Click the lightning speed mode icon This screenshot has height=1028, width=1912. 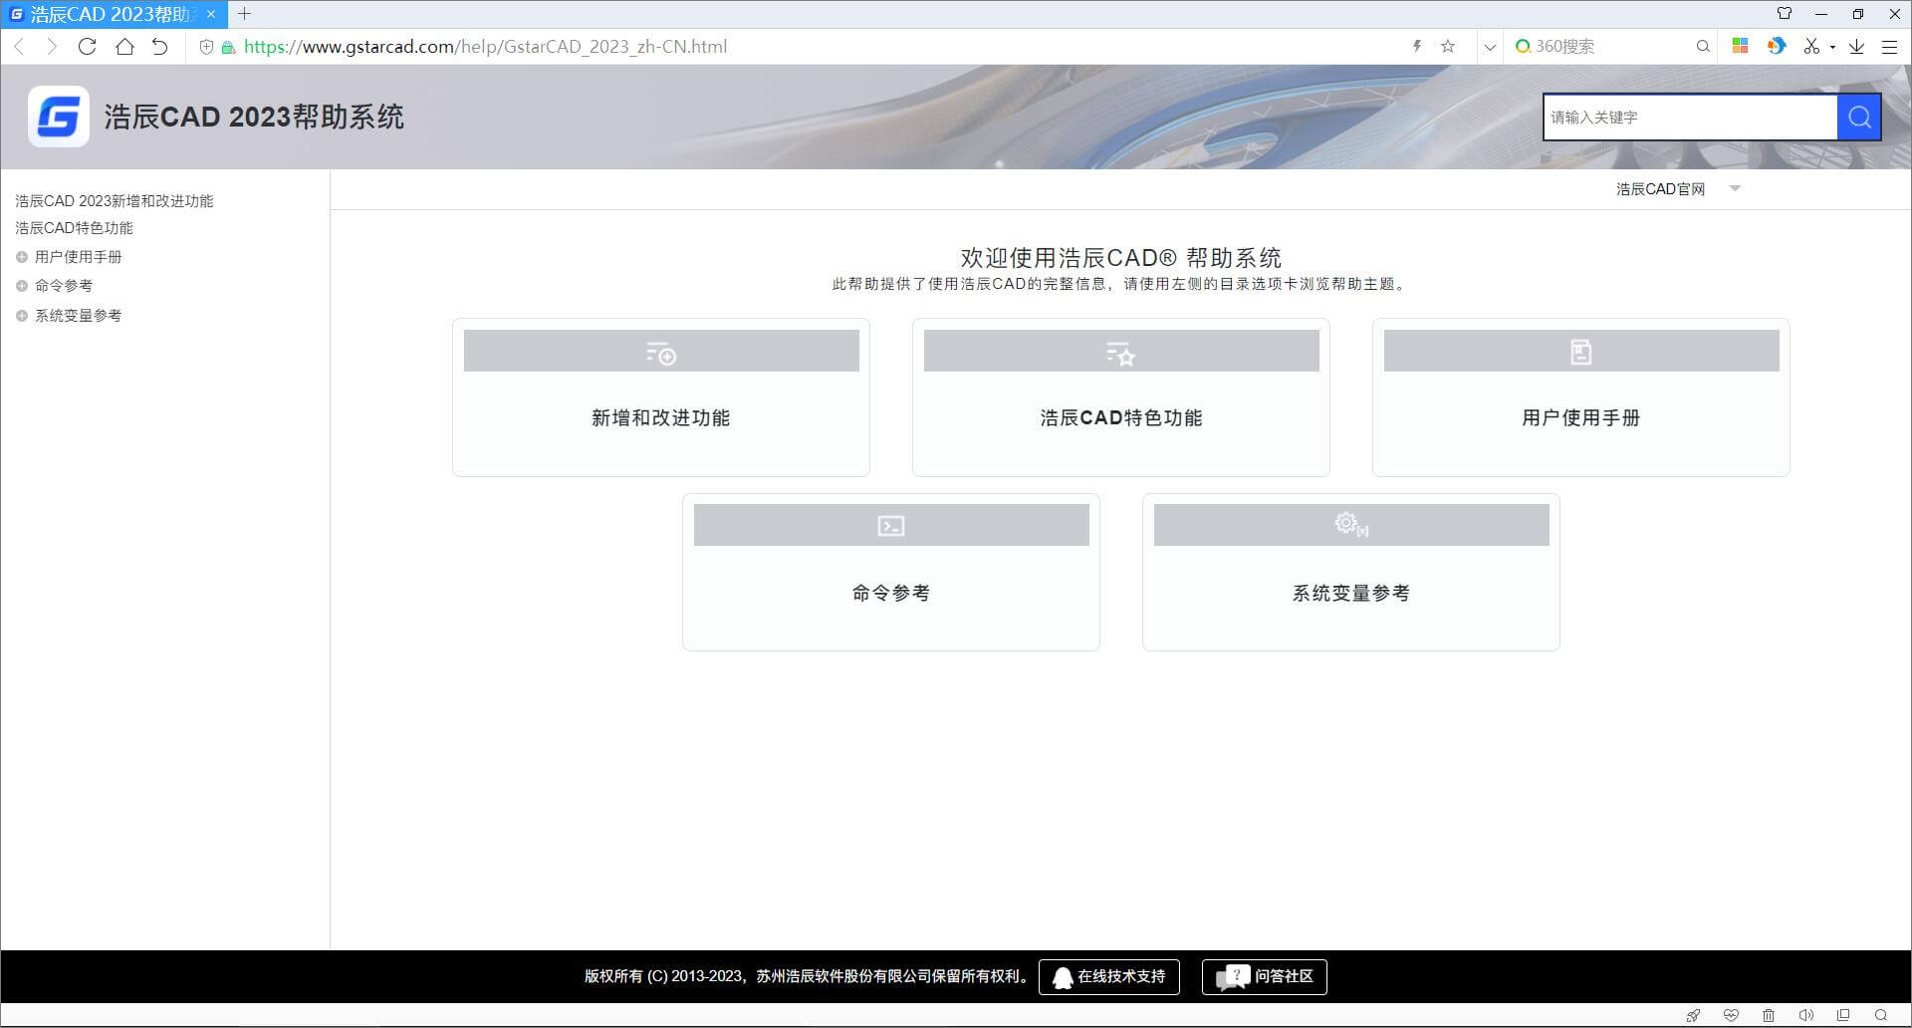pyautogui.click(x=1417, y=46)
